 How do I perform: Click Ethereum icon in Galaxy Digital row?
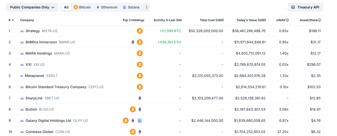click(133, 121)
